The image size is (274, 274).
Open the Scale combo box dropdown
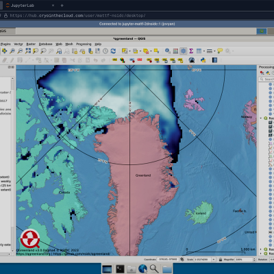[214, 260]
